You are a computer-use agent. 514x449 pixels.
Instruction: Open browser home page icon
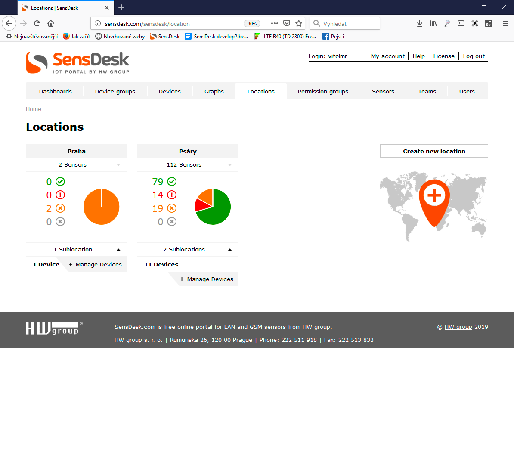51,23
